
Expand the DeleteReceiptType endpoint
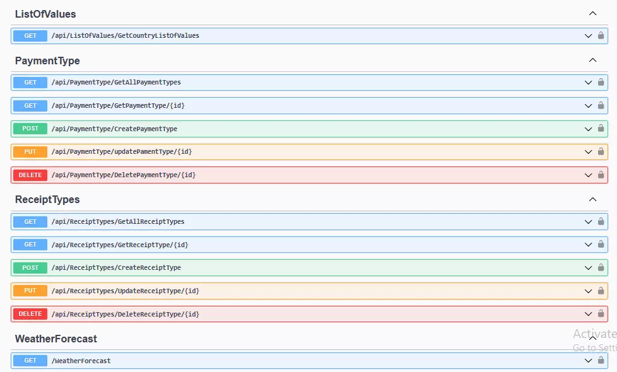(x=587, y=313)
